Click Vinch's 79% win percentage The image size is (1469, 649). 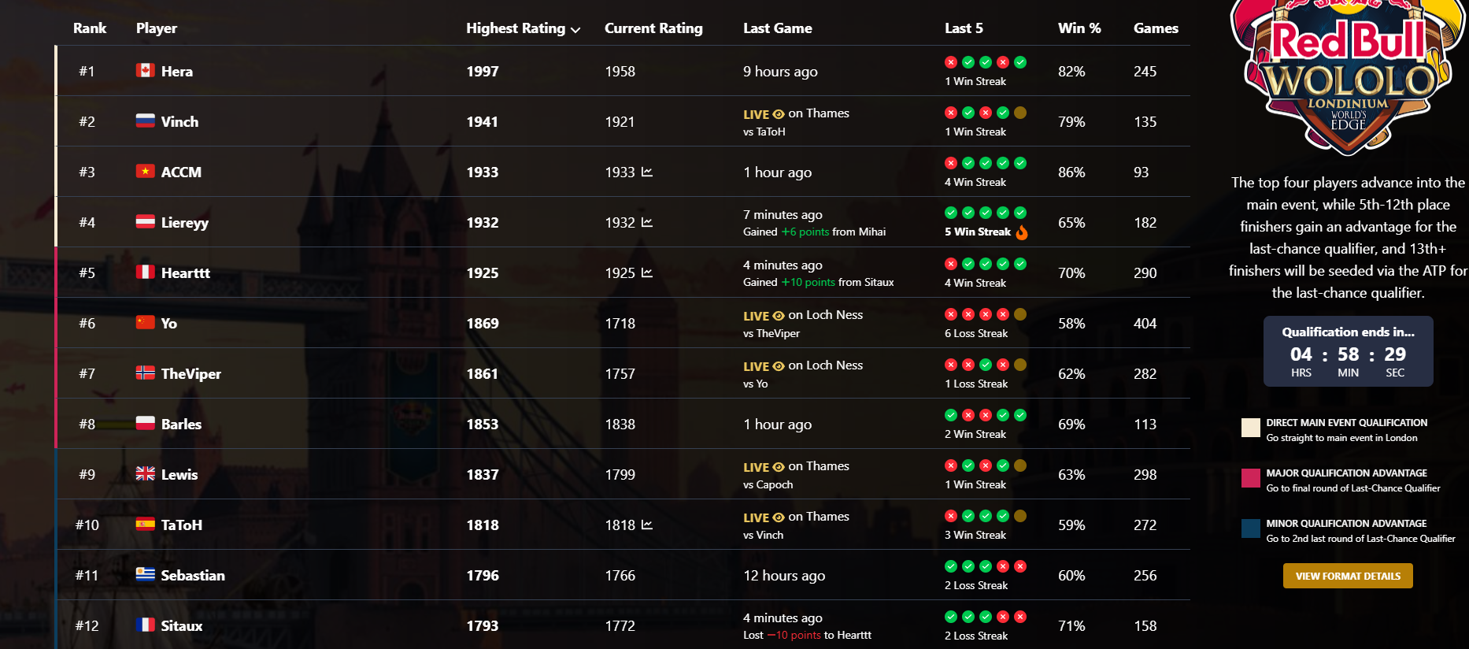pos(1071,121)
